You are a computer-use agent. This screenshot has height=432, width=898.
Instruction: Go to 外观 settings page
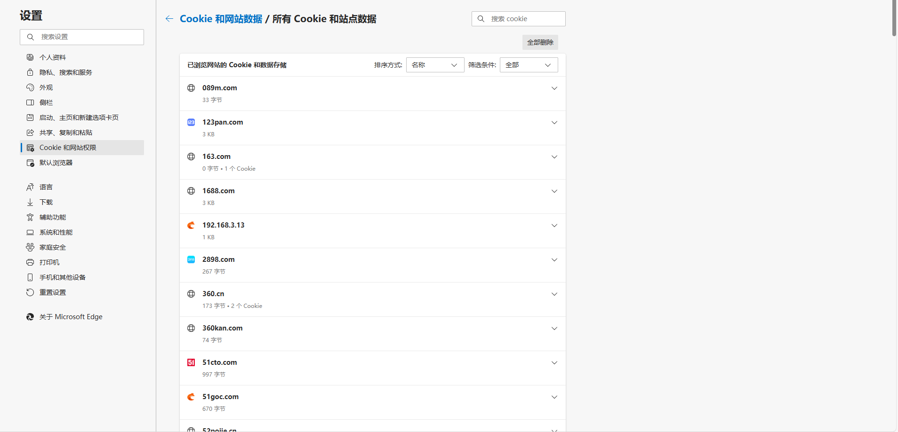(82, 87)
